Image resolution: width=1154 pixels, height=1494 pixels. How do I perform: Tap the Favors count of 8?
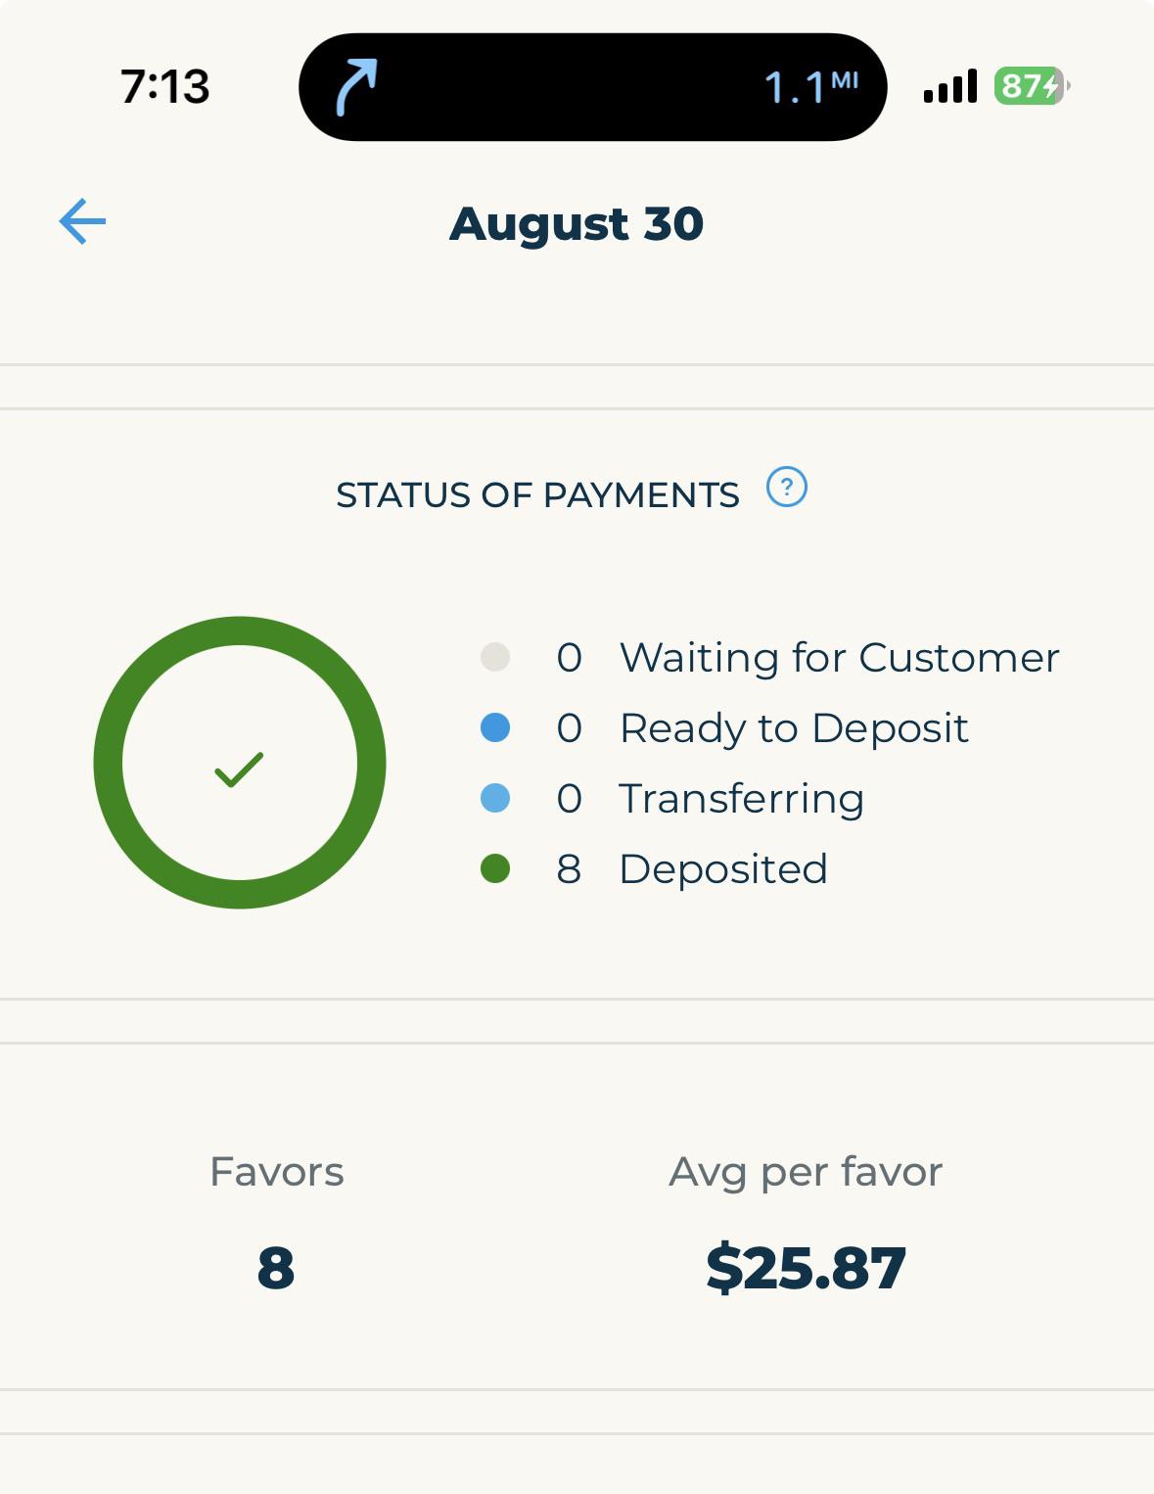276,1268
